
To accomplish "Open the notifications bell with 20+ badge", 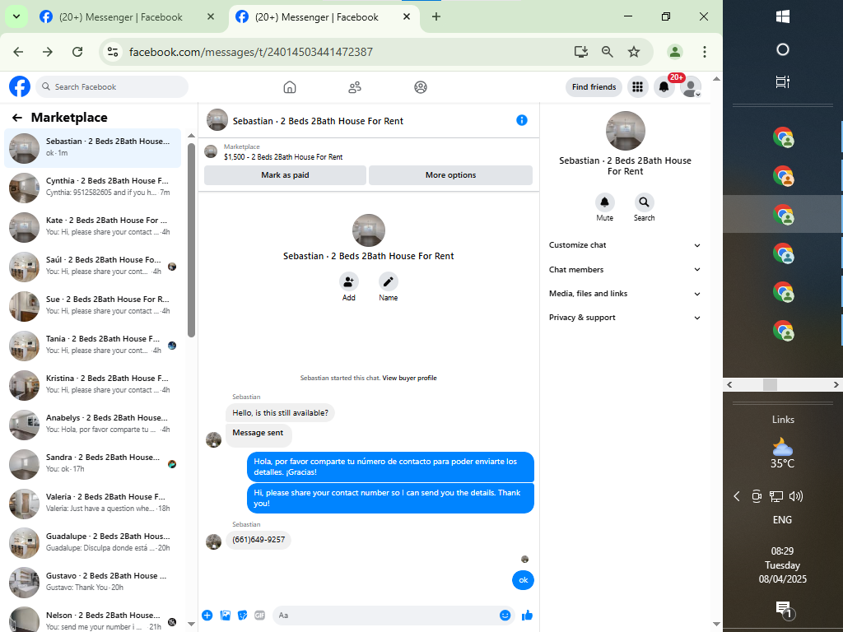I will [664, 87].
